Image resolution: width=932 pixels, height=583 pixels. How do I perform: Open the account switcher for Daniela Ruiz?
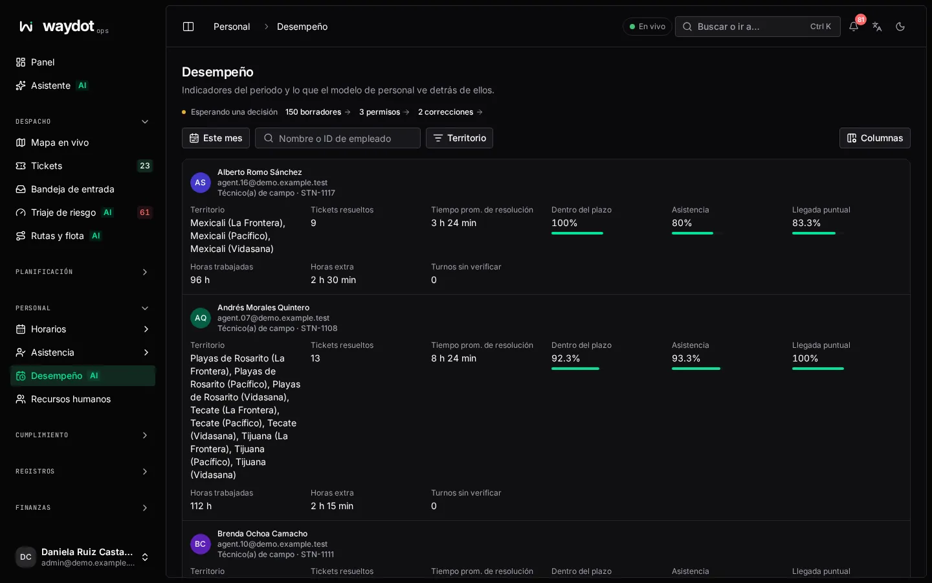[x=83, y=557]
